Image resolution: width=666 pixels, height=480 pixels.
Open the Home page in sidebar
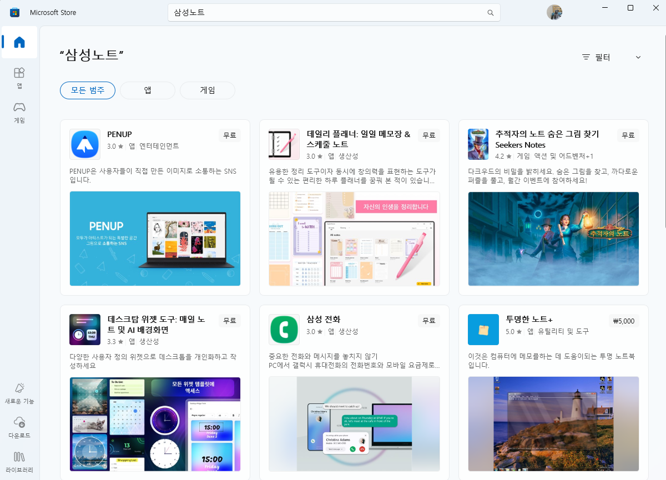(19, 42)
